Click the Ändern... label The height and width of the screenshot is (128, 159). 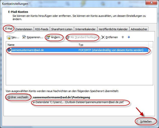point(57,37)
